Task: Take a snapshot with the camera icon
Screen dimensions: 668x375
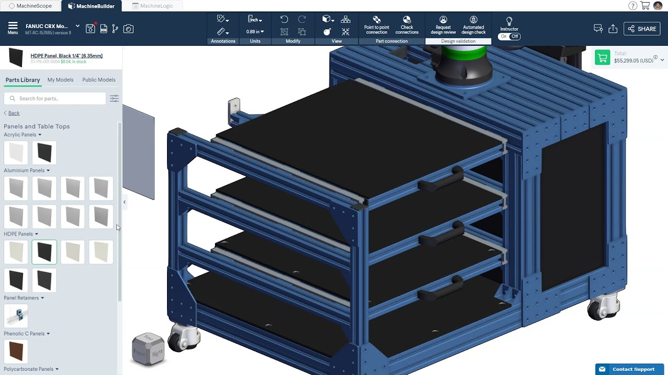Action: (x=128, y=29)
